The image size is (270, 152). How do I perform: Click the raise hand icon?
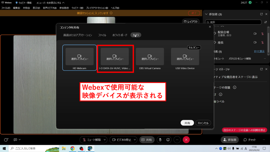pos(160,140)
